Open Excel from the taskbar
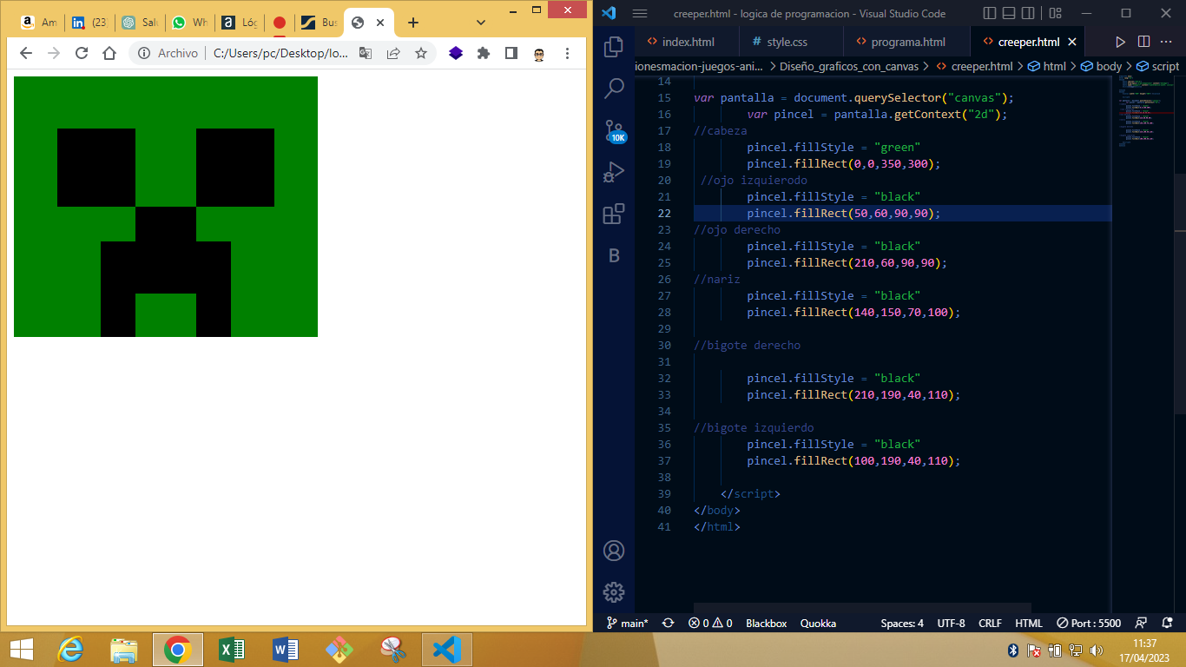 pyautogui.click(x=232, y=649)
